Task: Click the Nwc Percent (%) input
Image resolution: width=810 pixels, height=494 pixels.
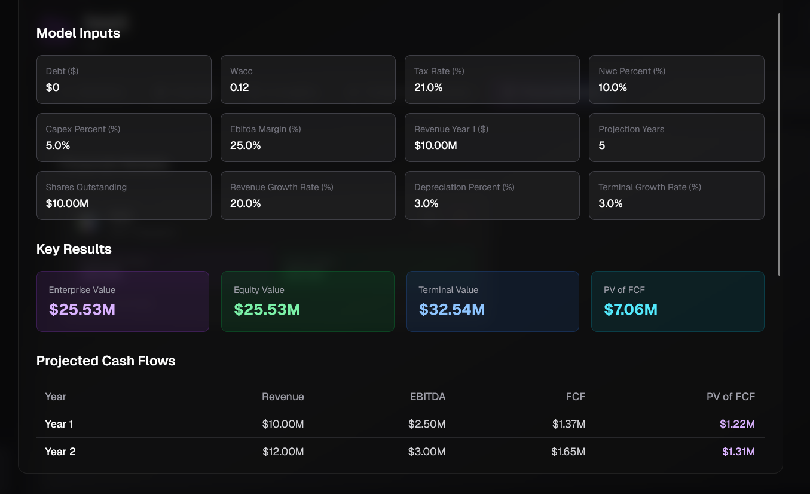Action: [676, 80]
